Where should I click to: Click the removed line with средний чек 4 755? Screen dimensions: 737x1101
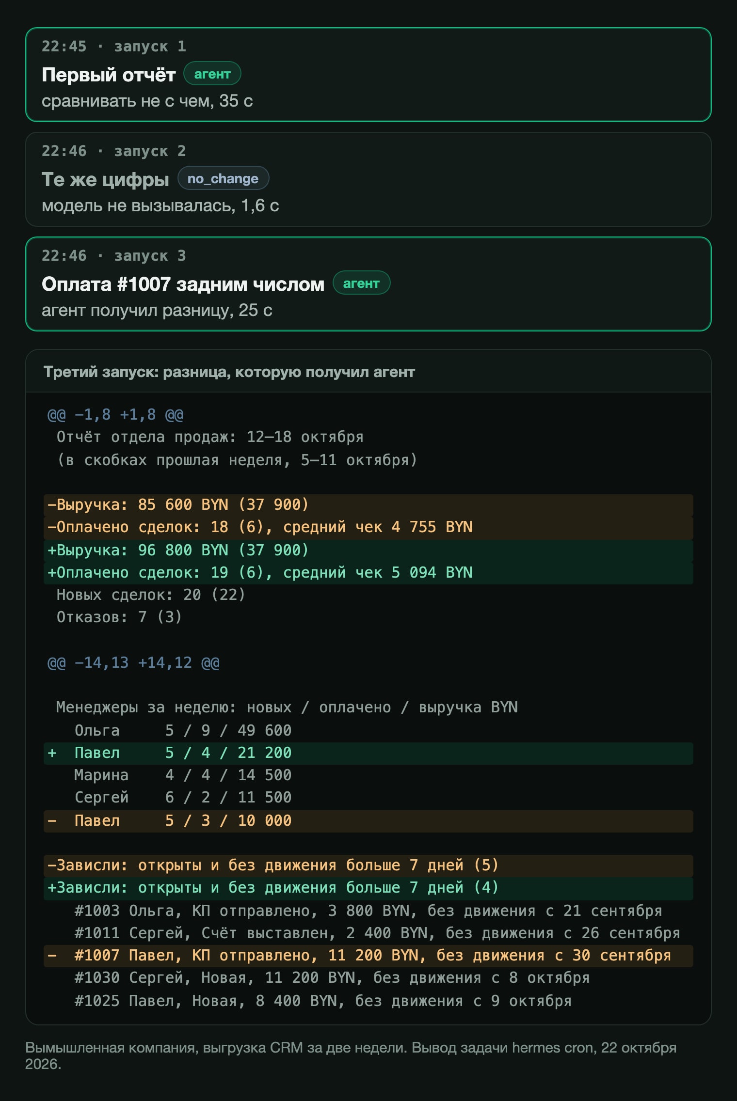368,528
